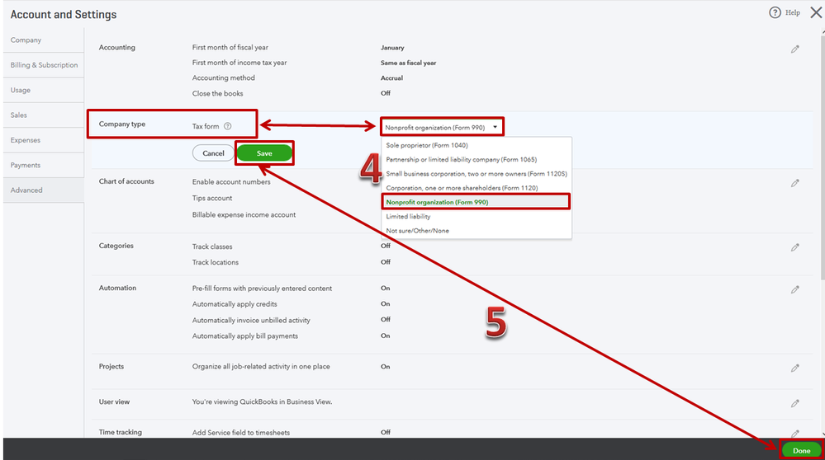Click Add Service field to timesheets

(241, 433)
